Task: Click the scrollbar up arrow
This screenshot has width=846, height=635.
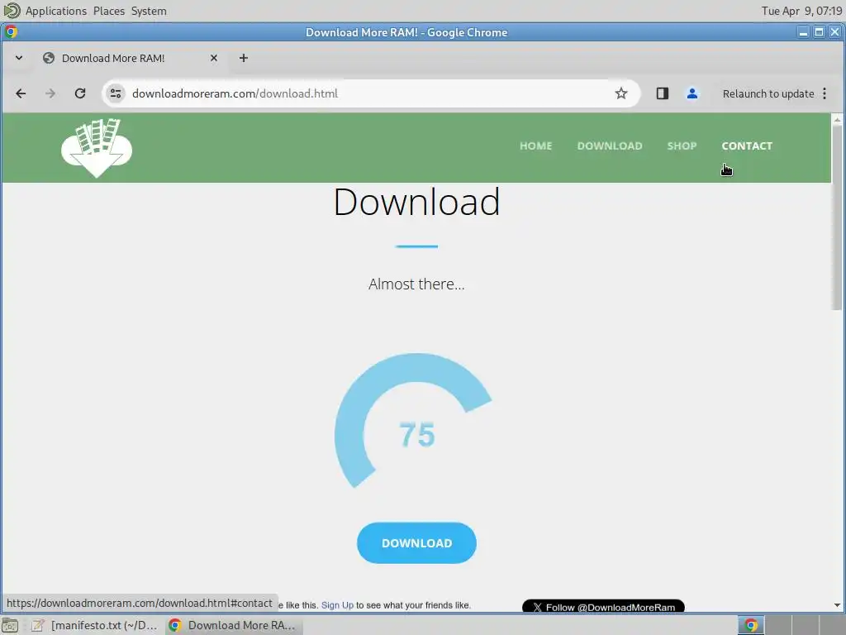Action: (837, 119)
